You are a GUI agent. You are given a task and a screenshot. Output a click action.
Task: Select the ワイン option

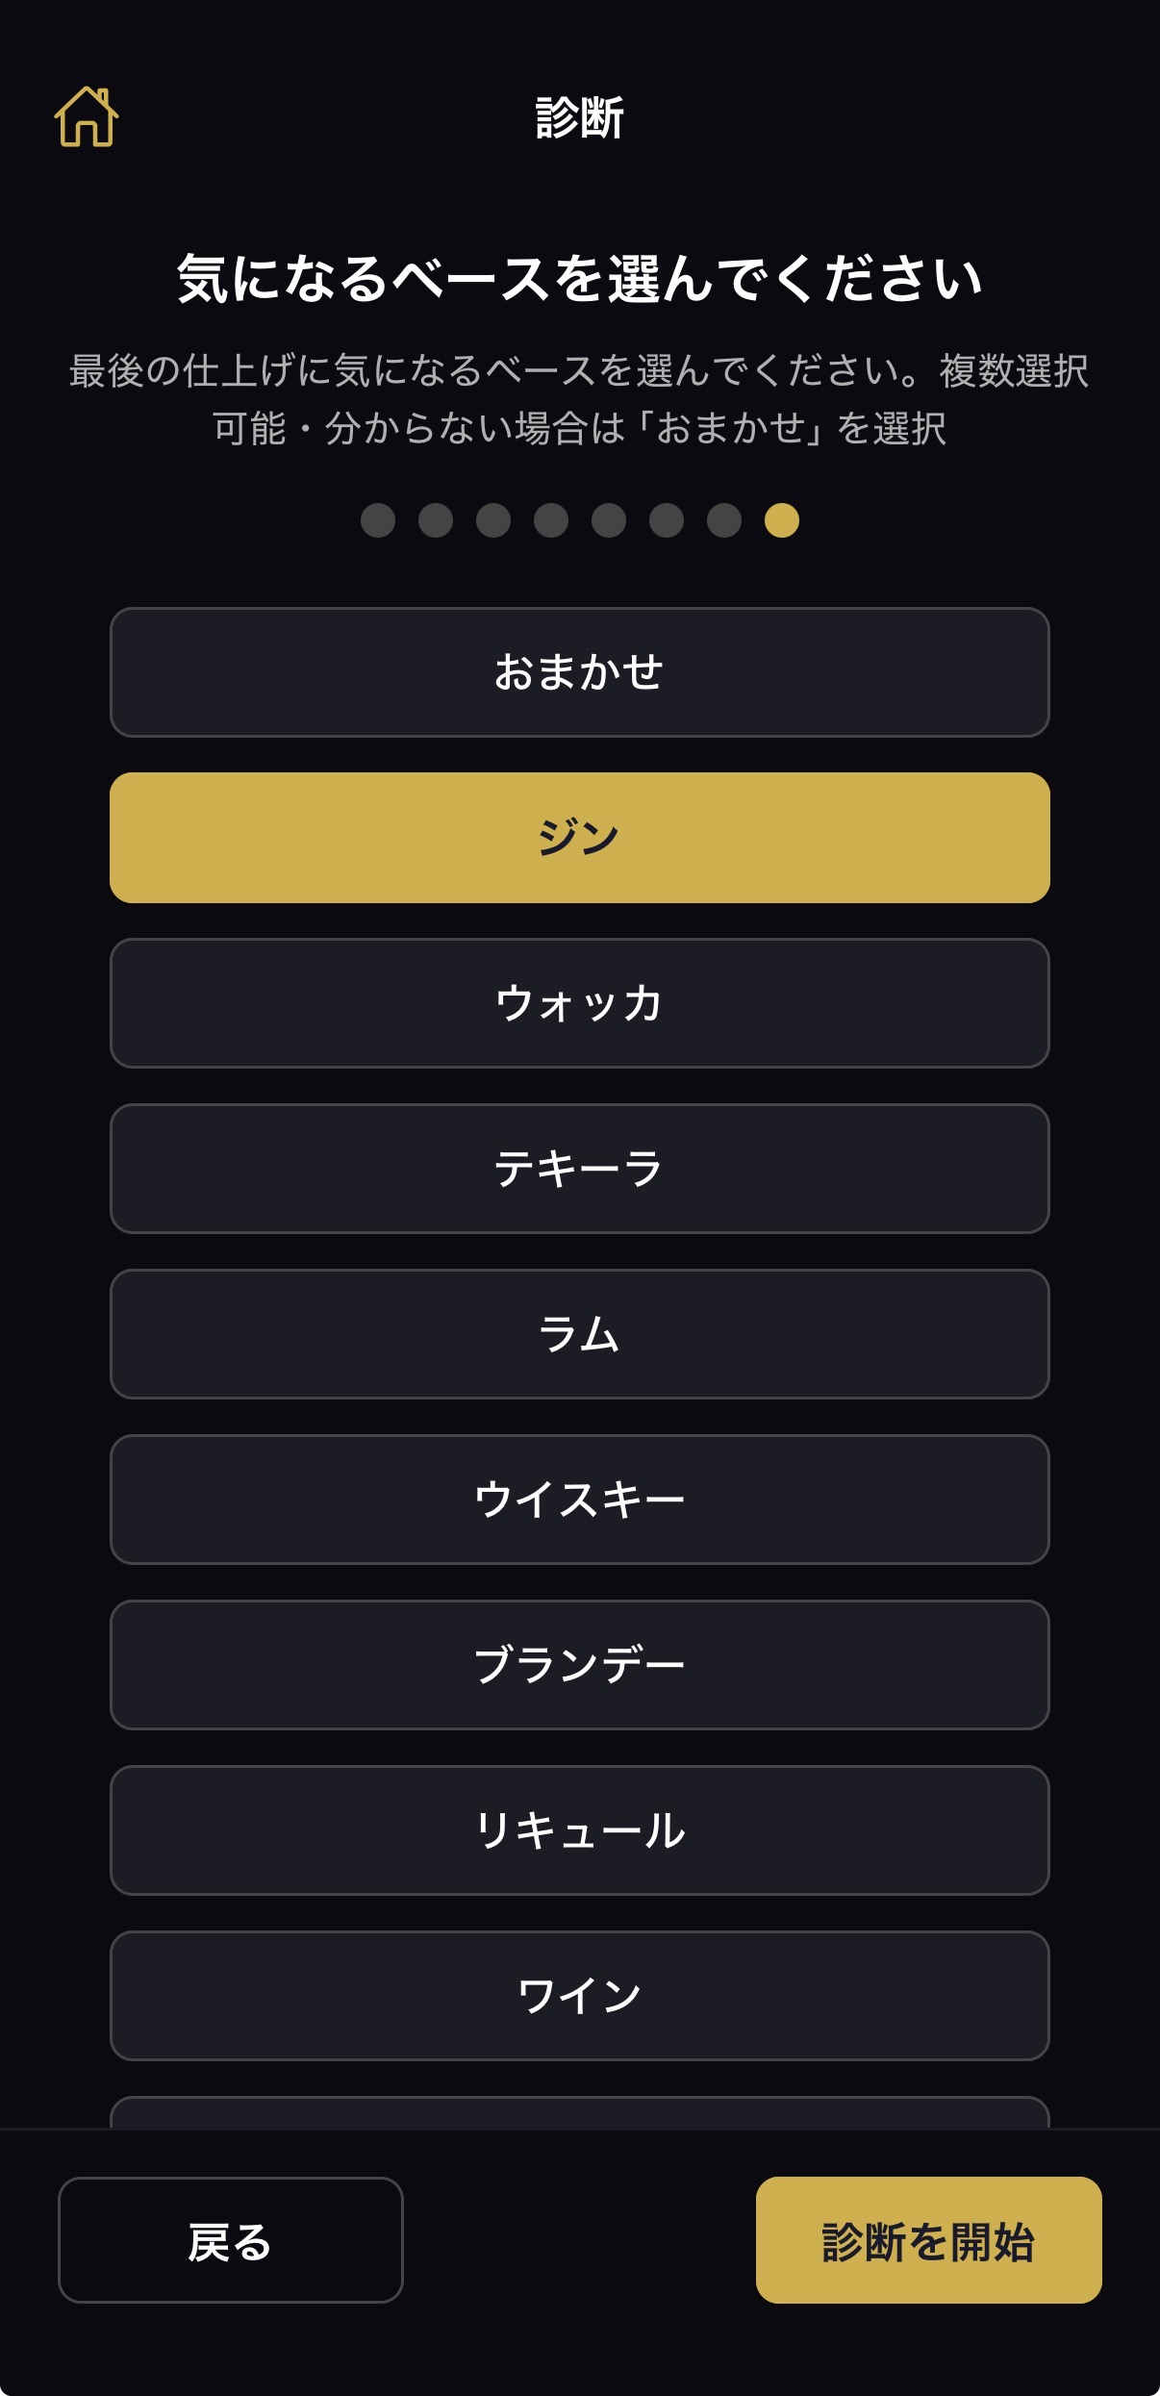579,1996
